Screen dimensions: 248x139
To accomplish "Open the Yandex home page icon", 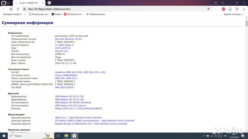I will click(11, 9).
